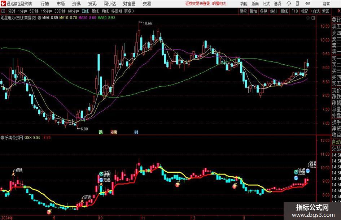Toggle the left side panel icon before 分时
This screenshot has height=220, width=341.
point(3,11)
